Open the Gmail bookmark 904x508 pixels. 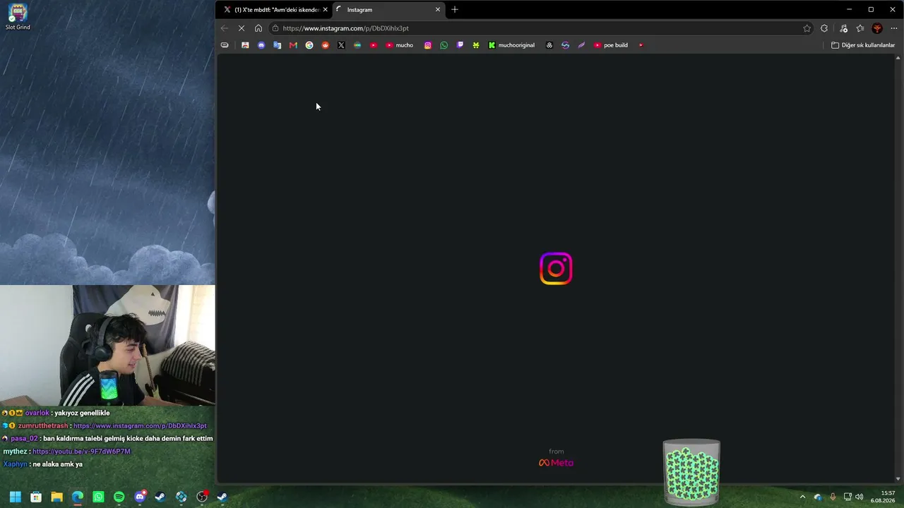click(293, 45)
